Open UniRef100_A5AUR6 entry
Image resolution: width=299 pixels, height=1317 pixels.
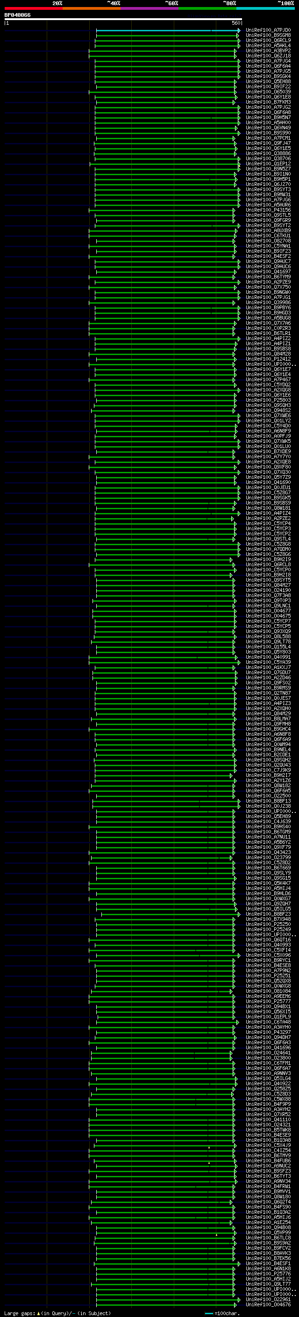tap(268, 205)
